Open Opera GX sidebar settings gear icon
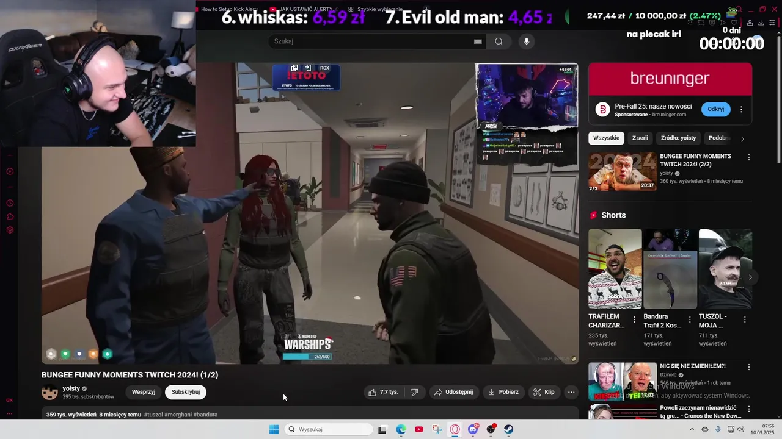This screenshot has width=782, height=439. click(10, 230)
